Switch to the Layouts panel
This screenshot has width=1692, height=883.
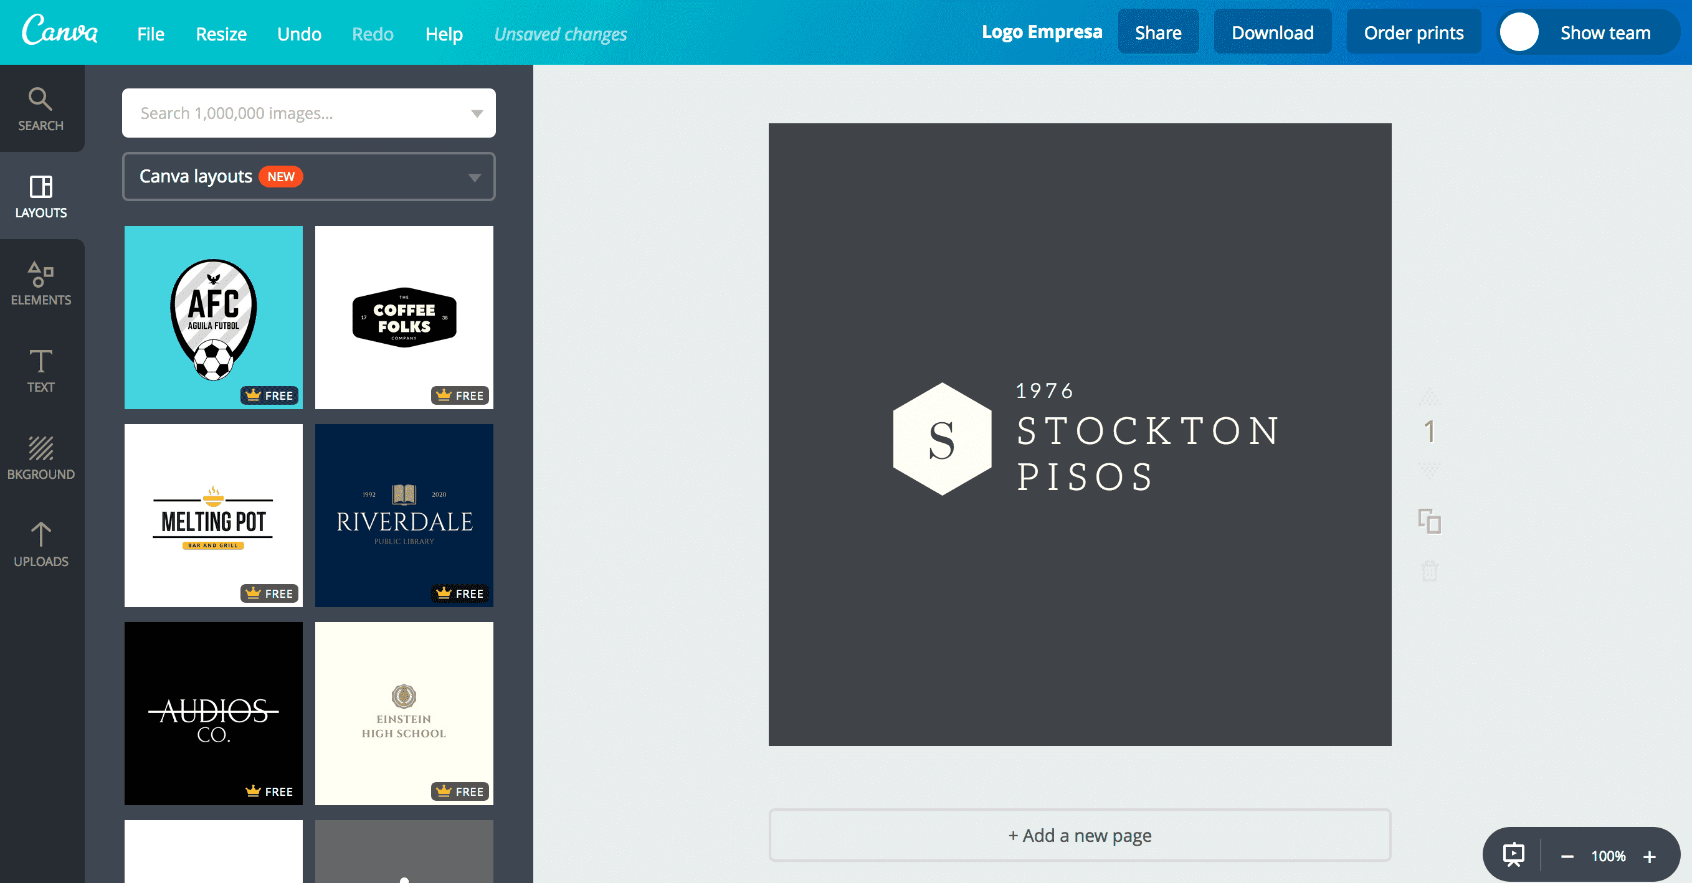[41, 196]
